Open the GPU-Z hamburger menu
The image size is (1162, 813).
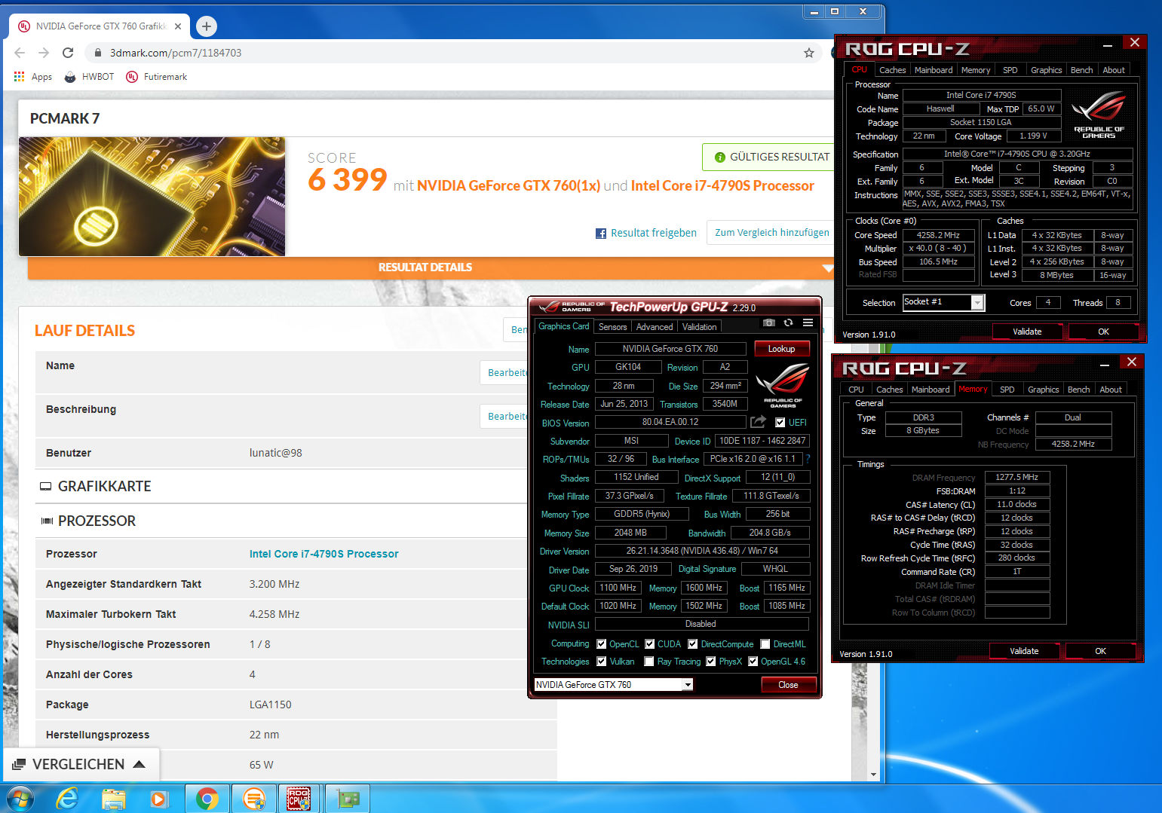[808, 322]
